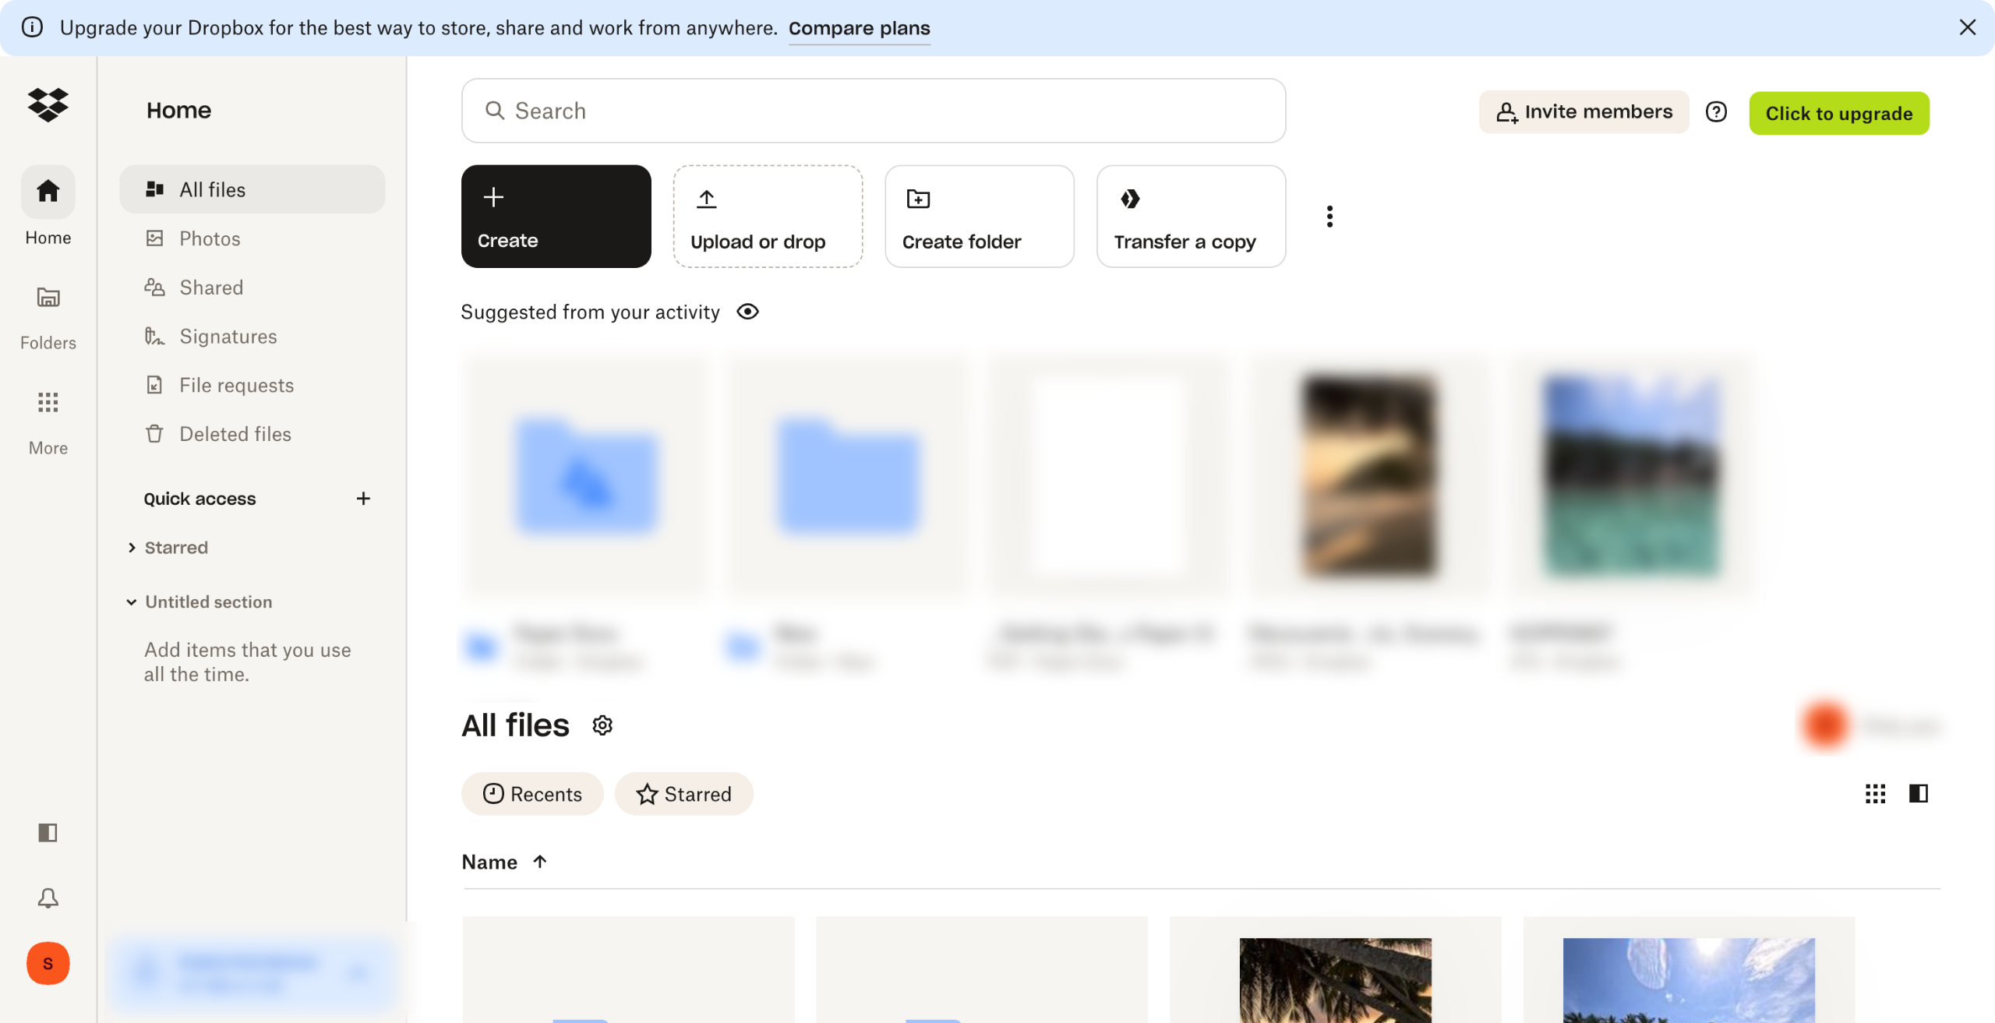Switch to grid view layout
This screenshot has height=1023, width=1995.
(x=1875, y=793)
